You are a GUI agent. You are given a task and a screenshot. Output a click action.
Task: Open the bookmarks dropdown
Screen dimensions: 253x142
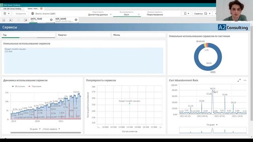[x=186, y=13]
